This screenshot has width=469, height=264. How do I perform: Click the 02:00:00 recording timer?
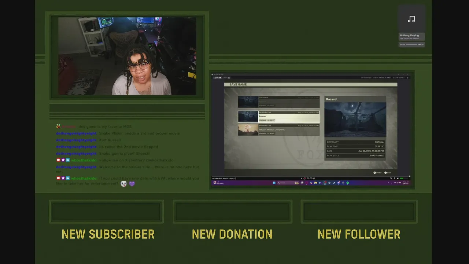point(311,178)
